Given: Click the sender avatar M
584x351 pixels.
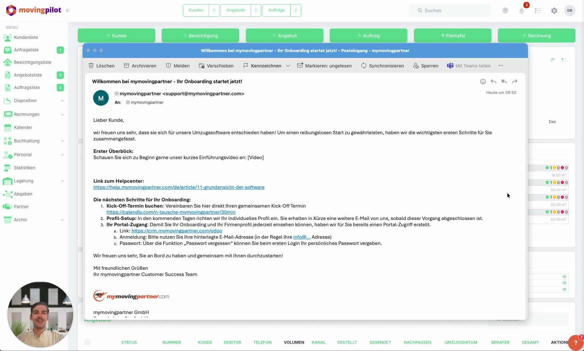Looking at the screenshot, I should (x=101, y=98).
